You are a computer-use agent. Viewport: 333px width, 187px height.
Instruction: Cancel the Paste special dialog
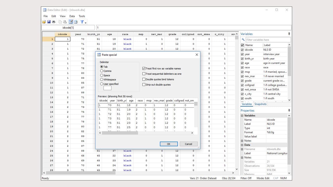click(188, 144)
